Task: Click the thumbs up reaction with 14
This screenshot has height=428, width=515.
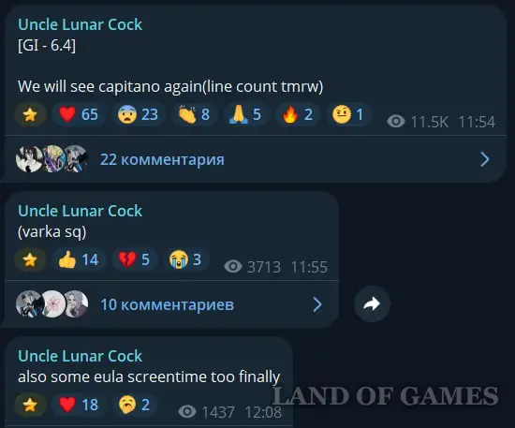Action: click(79, 259)
